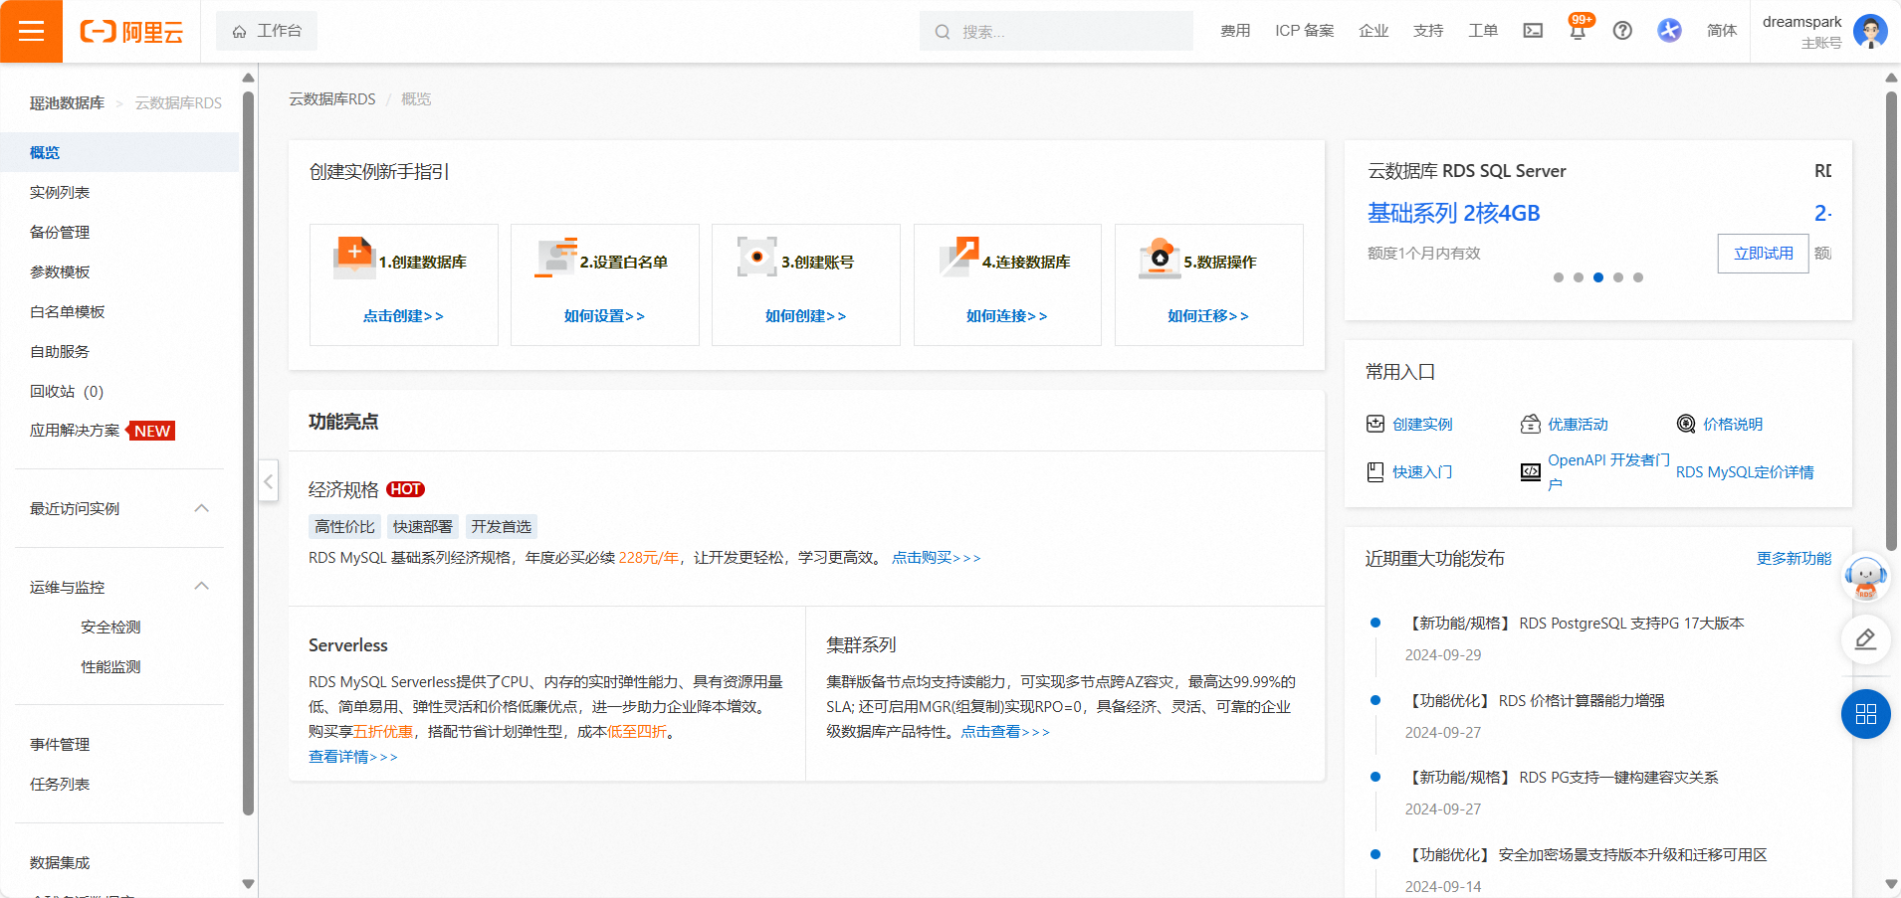Switch language via 简体
Screen dimensions: 1901x898
click(x=1722, y=31)
